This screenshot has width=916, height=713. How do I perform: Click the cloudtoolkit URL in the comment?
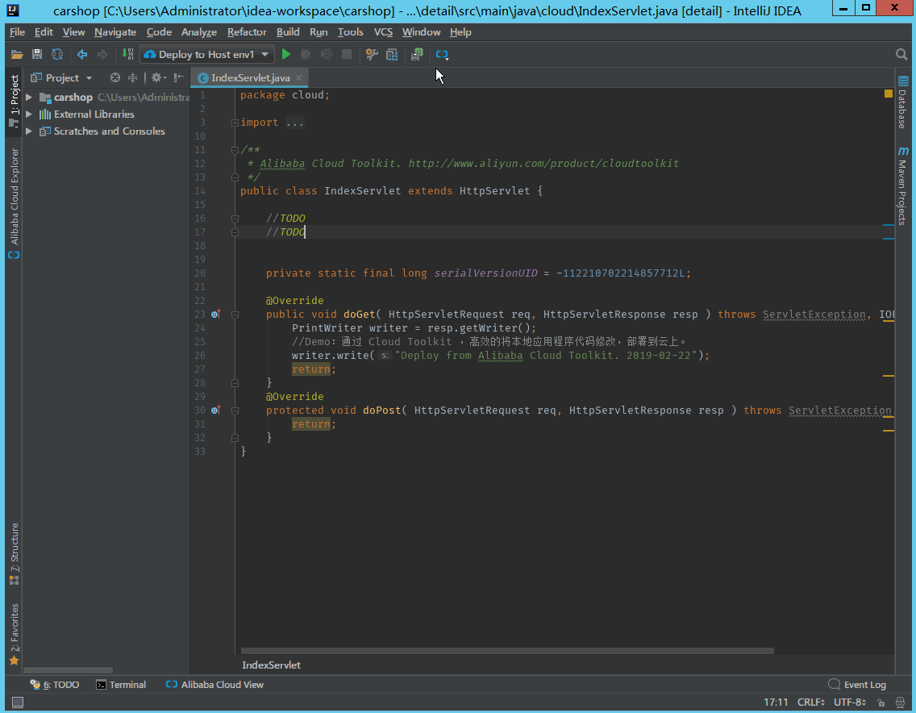click(x=543, y=164)
